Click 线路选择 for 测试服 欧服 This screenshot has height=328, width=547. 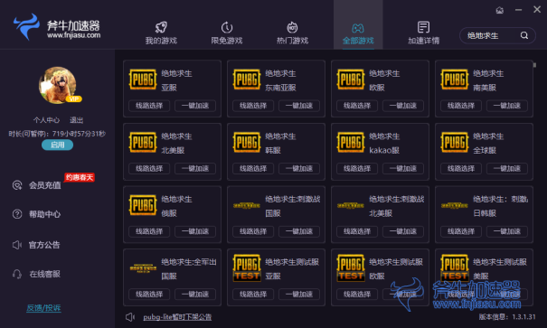coord(356,295)
